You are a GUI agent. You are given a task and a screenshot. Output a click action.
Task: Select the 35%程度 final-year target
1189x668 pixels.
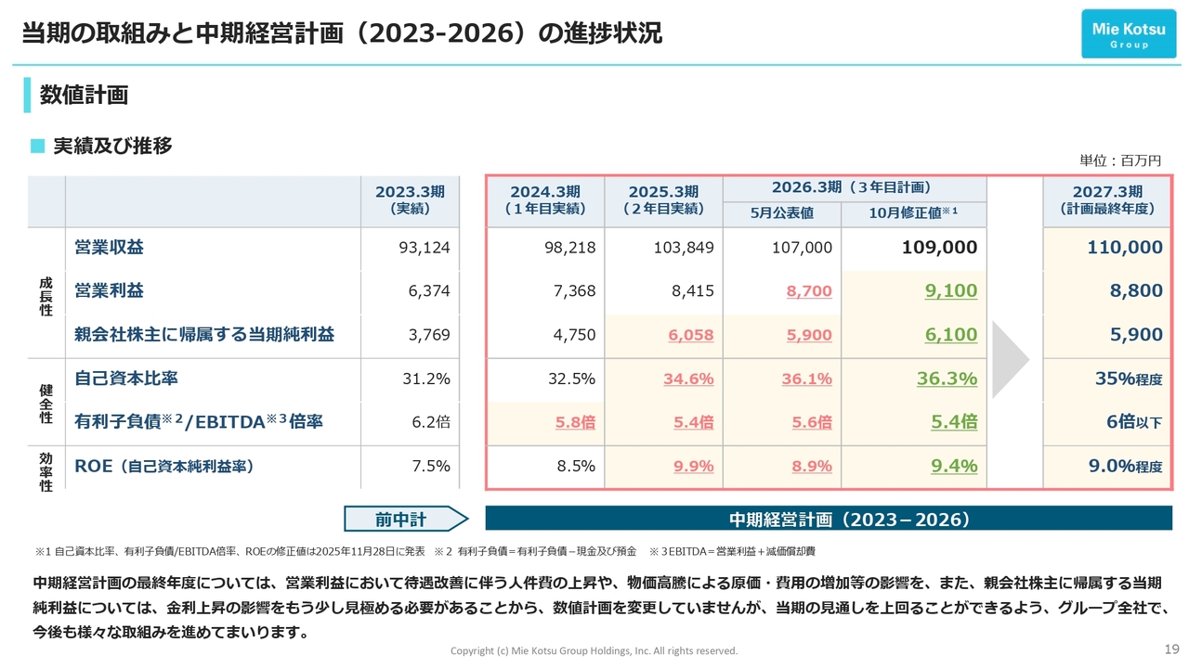tap(1129, 379)
